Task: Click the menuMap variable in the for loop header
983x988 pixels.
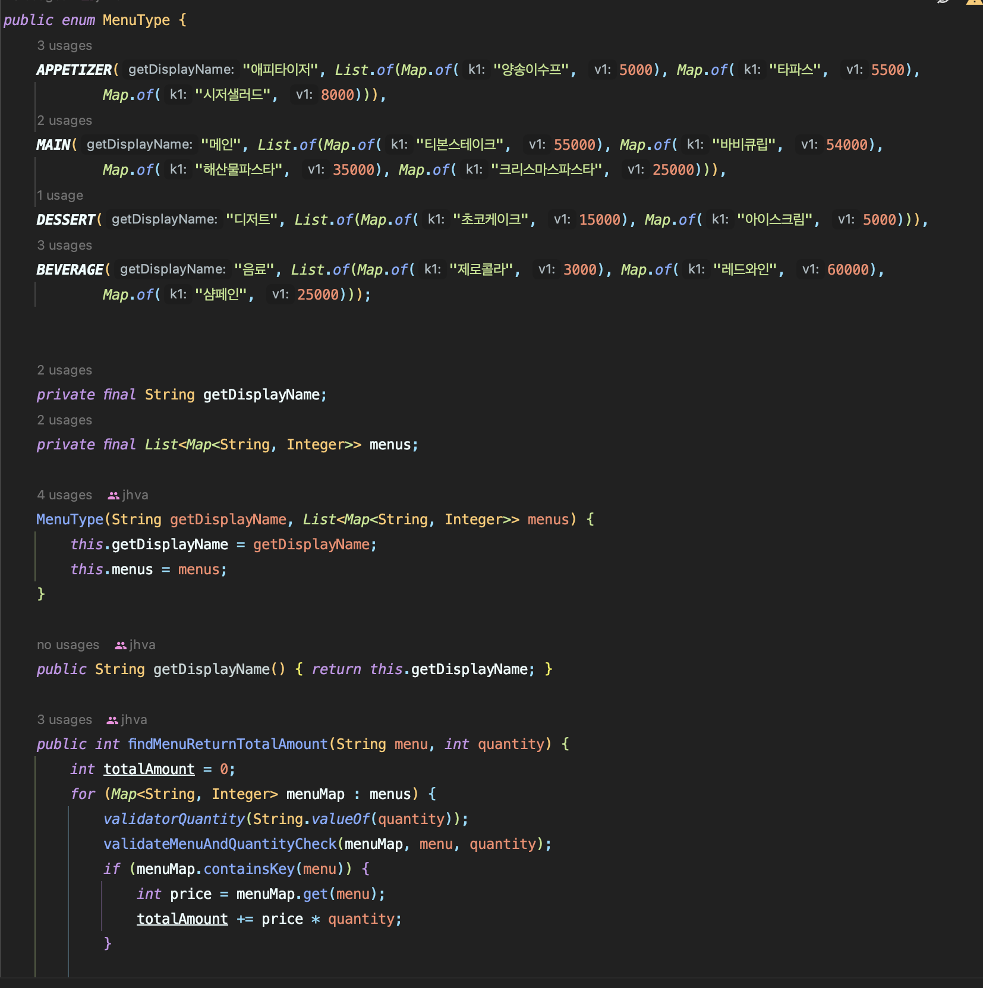Action: (315, 794)
